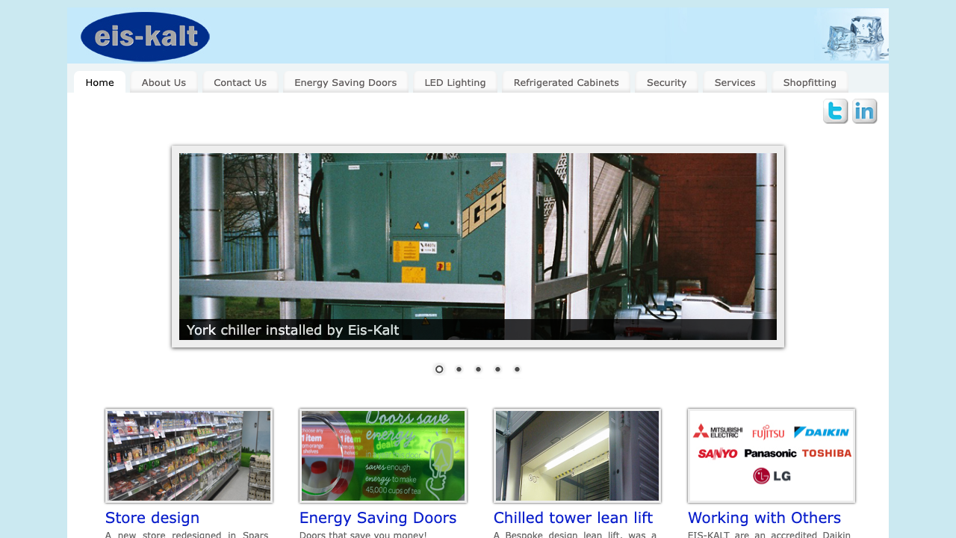Select the second slideshow dot
Viewport: 956px width, 538px height.
tap(458, 368)
